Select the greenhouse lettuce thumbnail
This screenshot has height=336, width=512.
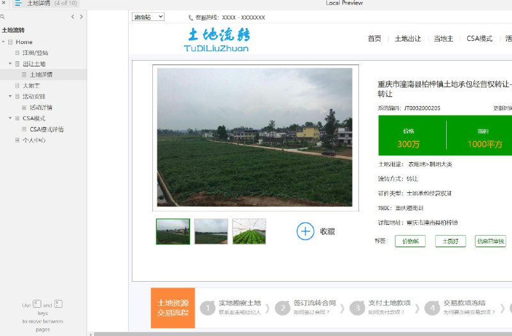click(x=249, y=231)
